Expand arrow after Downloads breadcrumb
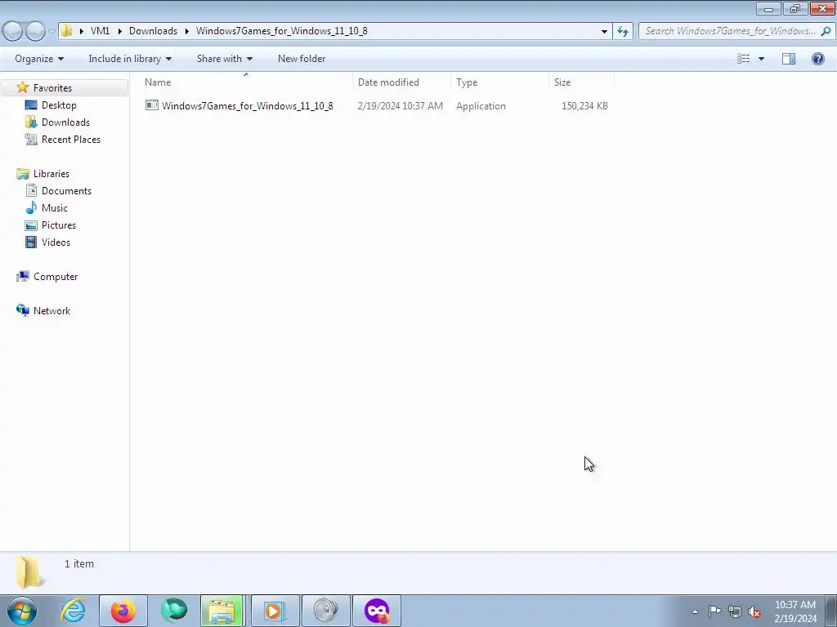The width and height of the screenshot is (837, 627). point(187,31)
